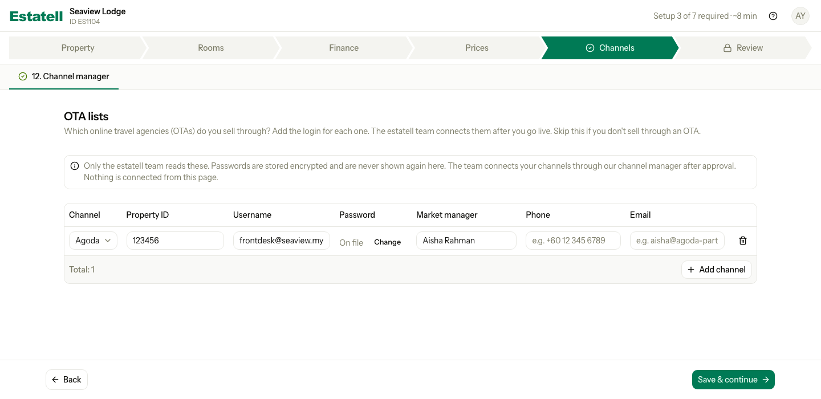Click the Email column header

tap(640, 215)
